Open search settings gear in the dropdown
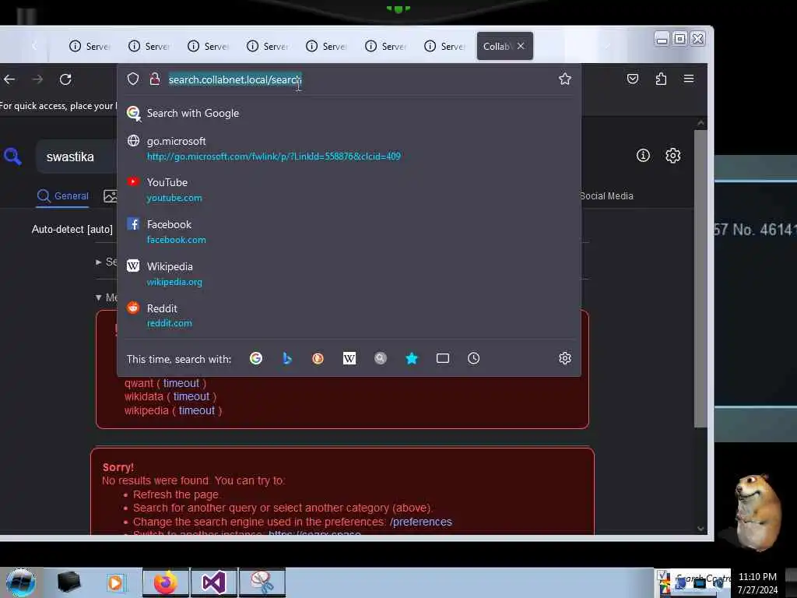Viewport: 797px width, 598px height. point(565,358)
